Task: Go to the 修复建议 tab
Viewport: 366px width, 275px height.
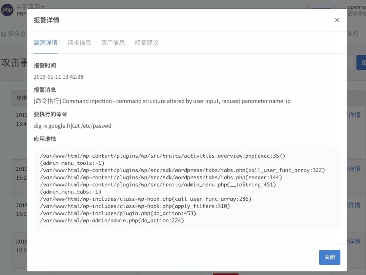Action: click(146, 43)
